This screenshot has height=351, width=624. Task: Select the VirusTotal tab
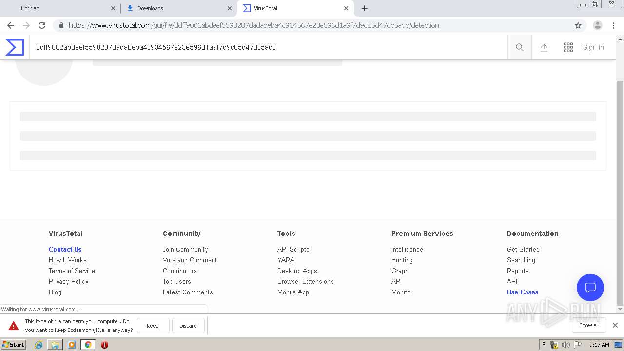[x=295, y=8]
